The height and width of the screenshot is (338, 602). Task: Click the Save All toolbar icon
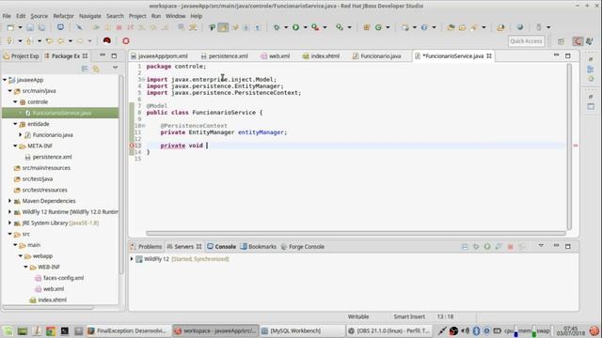pyautogui.click(x=41, y=27)
